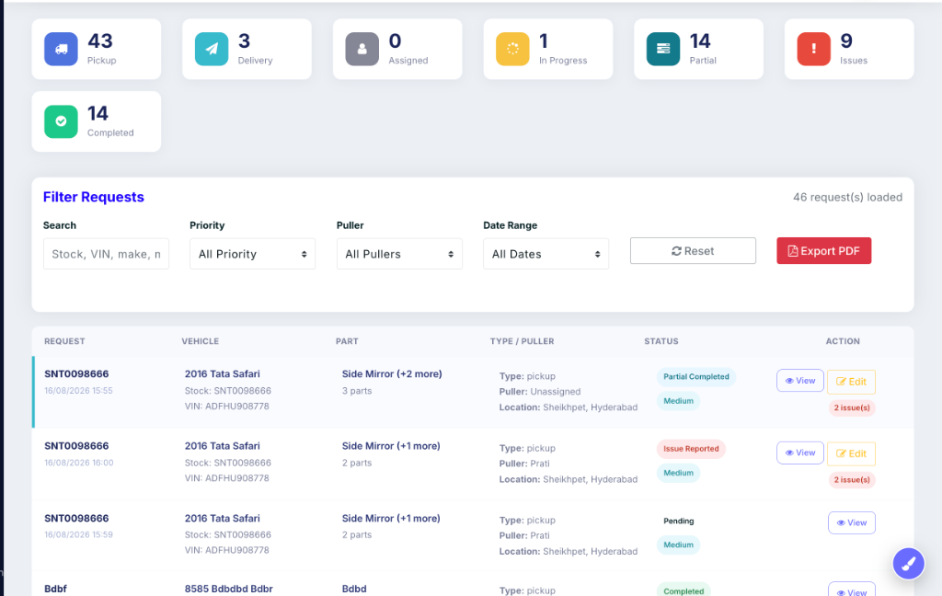This screenshot has height=596, width=942.
Task: Click the grey person Assigned icon
Action: pyautogui.click(x=362, y=49)
